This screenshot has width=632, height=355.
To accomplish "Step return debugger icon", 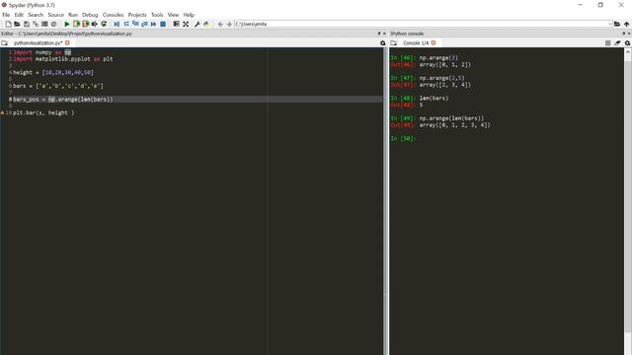I will coord(144,24).
